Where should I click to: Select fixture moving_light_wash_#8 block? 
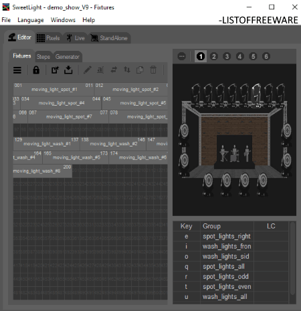point(42,171)
